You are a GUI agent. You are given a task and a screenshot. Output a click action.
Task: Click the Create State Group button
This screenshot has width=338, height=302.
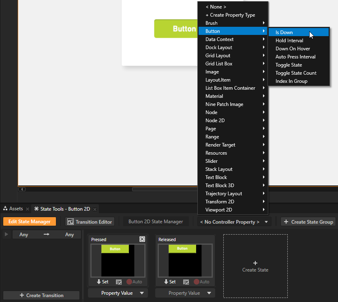pos(308,222)
